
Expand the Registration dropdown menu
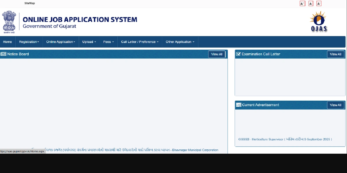(x=29, y=42)
